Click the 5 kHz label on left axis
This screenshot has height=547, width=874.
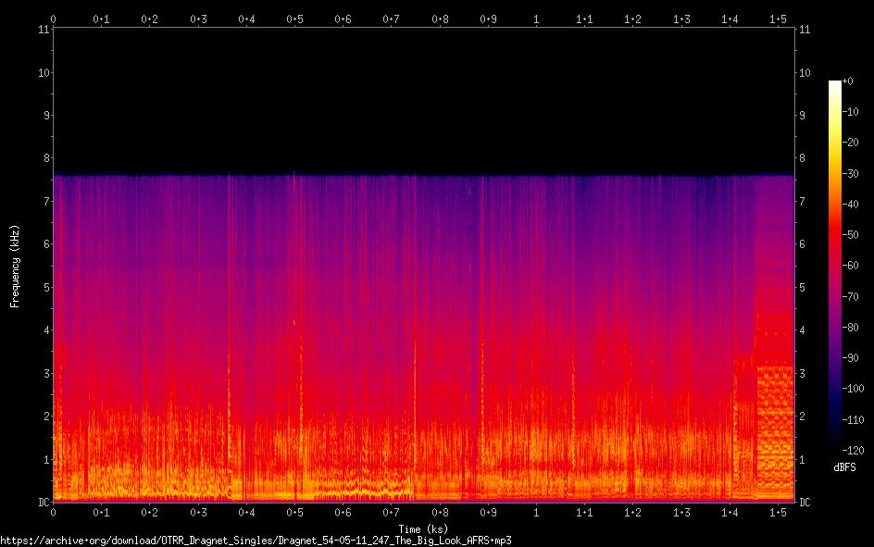pos(44,287)
